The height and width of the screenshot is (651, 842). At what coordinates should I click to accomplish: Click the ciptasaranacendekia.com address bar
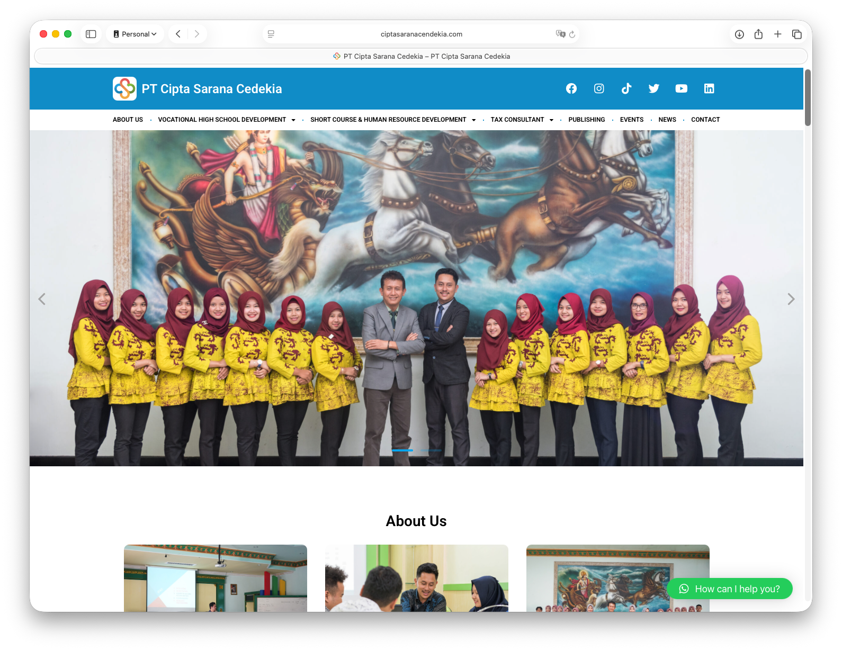[x=421, y=34]
